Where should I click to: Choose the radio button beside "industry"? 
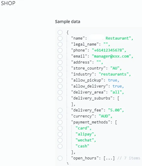coord(60,74)
